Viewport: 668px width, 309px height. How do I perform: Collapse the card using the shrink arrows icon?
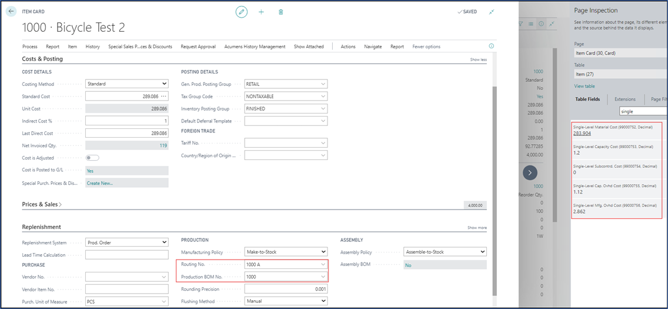pyautogui.click(x=492, y=12)
